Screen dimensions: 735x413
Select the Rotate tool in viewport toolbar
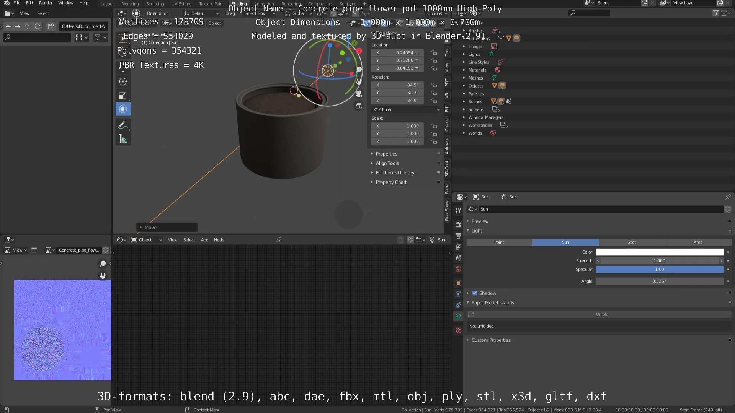point(123,81)
